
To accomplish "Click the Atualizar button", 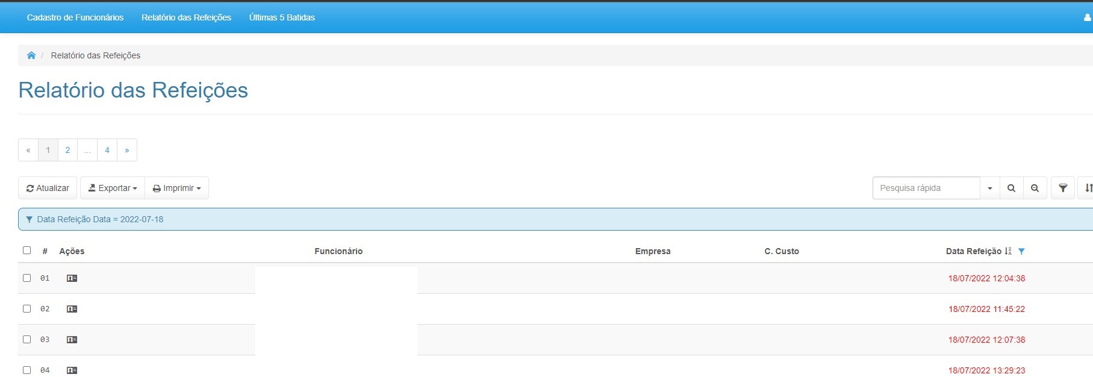I will pos(48,188).
